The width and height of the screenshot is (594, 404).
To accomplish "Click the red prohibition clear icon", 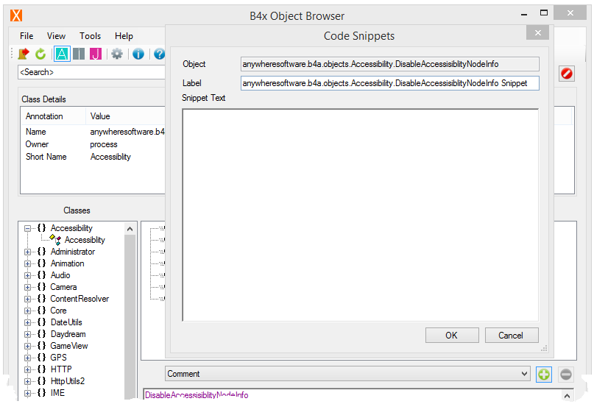I will point(566,73).
